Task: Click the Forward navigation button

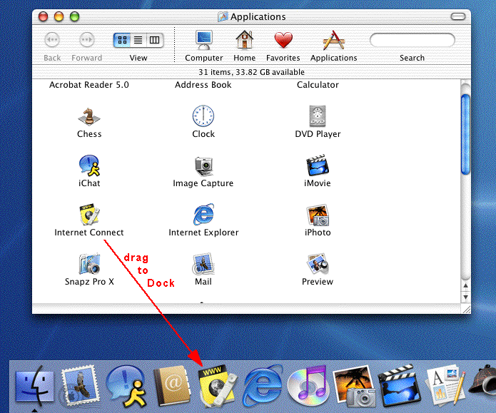Action: [86, 40]
